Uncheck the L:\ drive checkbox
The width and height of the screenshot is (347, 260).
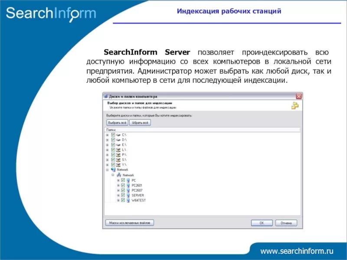click(x=113, y=149)
